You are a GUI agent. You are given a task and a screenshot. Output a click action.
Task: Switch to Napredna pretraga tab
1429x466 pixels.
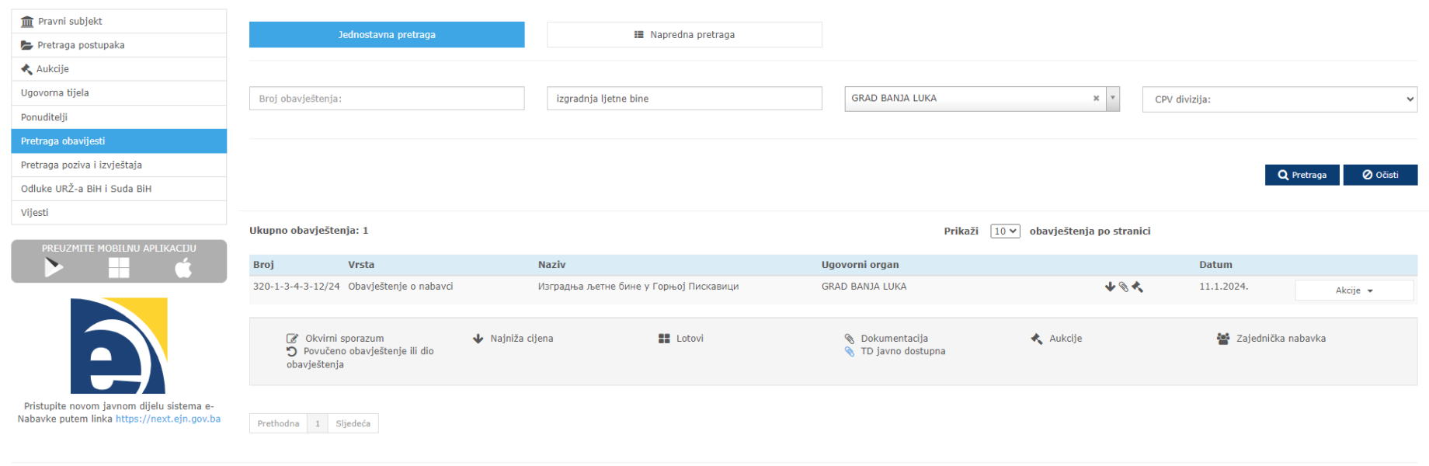(x=684, y=35)
